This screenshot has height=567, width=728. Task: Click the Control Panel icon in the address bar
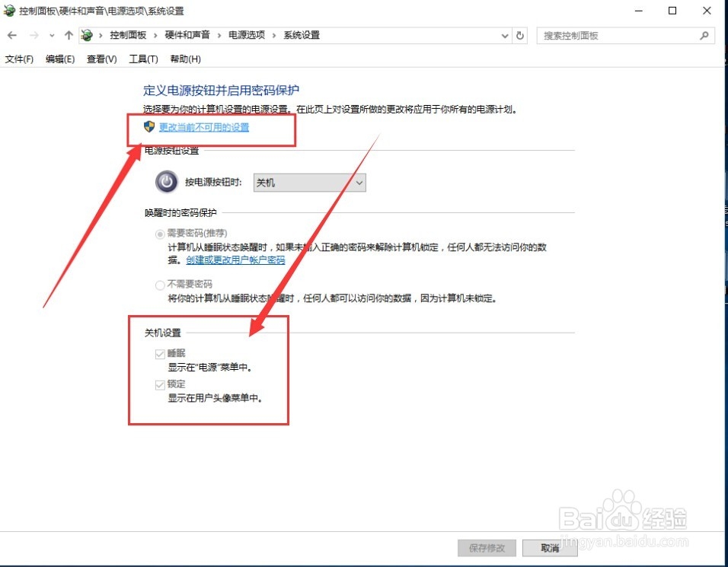click(86, 35)
